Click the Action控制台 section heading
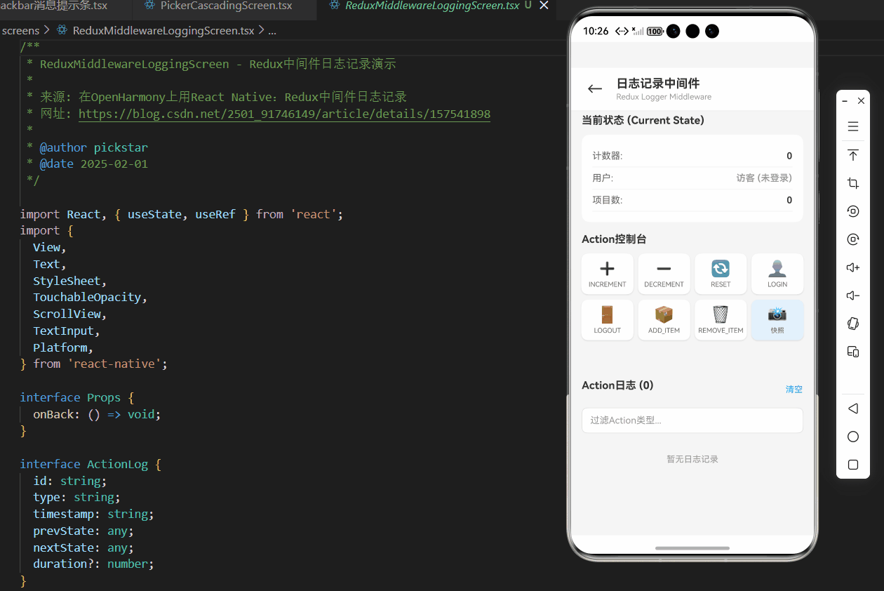The image size is (884, 591). [x=614, y=239]
